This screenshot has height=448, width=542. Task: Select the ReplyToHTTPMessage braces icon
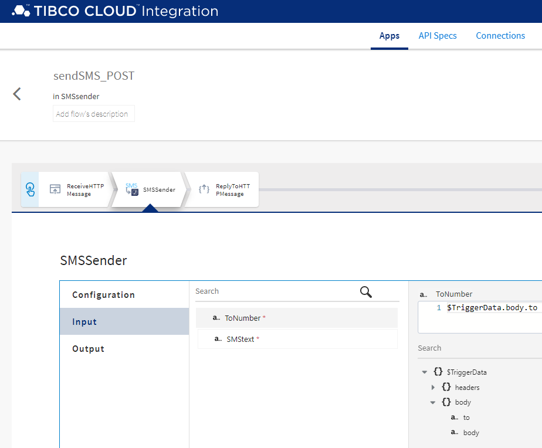(x=204, y=189)
